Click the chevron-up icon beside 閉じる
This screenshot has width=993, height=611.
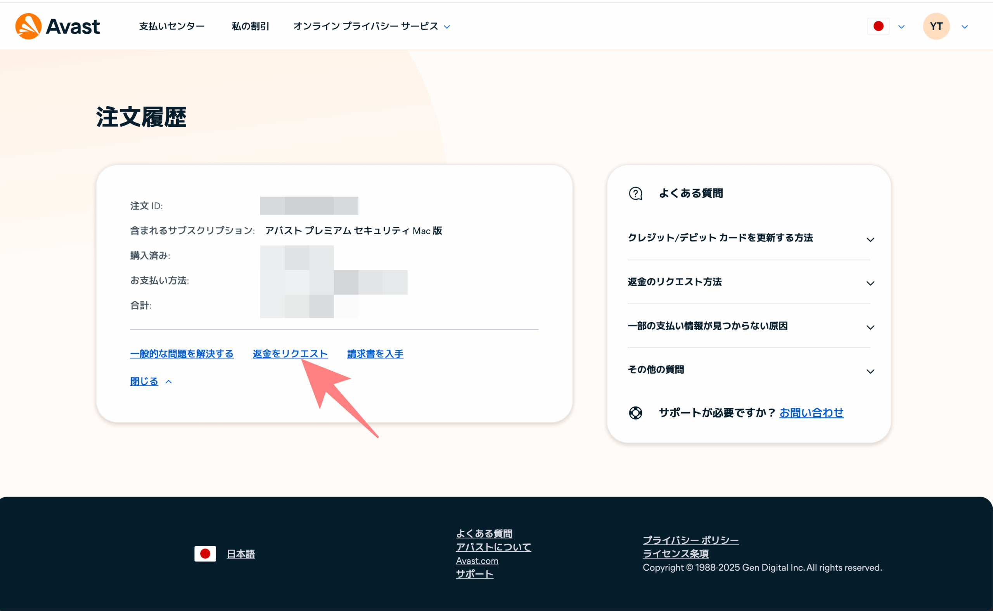pos(169,381)
